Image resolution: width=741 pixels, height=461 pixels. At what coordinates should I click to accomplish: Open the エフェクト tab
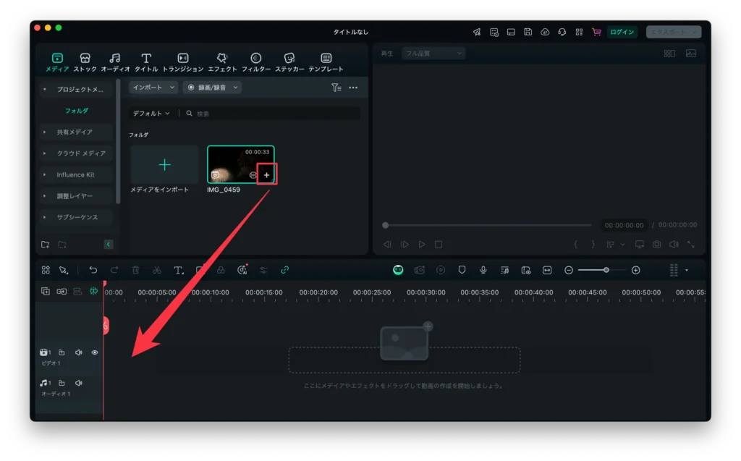click(222, 62)
